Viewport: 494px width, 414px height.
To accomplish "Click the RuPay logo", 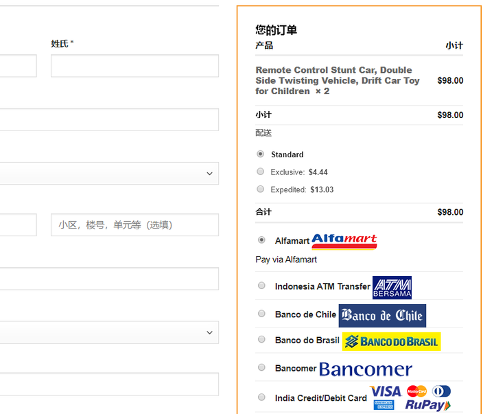I will point(428,405).
